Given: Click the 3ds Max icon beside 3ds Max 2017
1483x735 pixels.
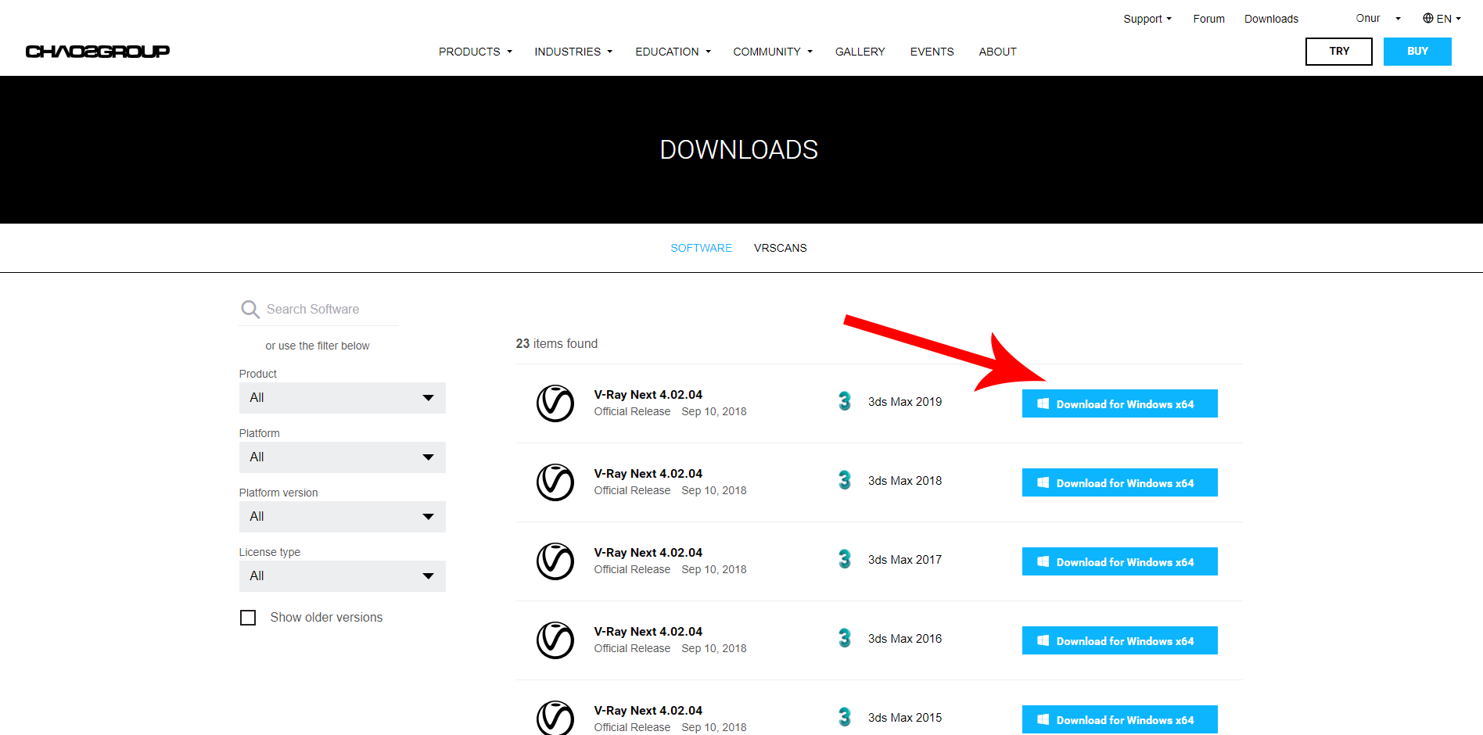Looking at the screenshot, I should pos(845,559).
